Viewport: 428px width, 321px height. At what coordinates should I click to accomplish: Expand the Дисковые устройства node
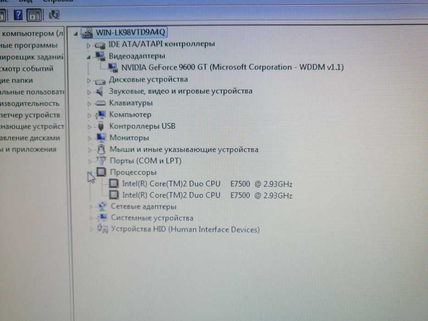(89, 81)
